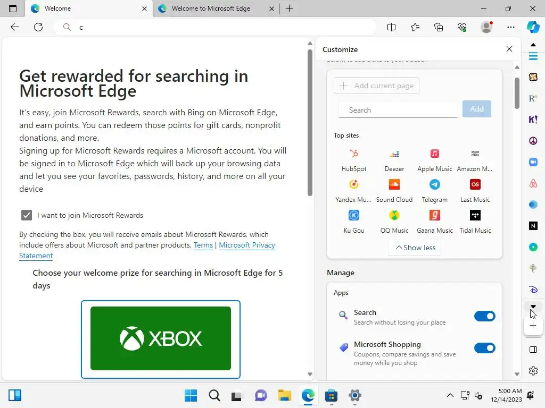Open File Explorer from taskbar
Image resolution: width=545 pixels, height=408 pixels.
pos(284,395)
